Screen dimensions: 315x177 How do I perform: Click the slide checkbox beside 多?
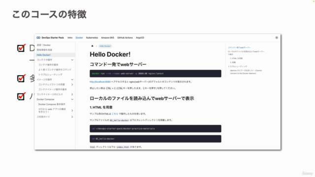click(x=21, y=78)
